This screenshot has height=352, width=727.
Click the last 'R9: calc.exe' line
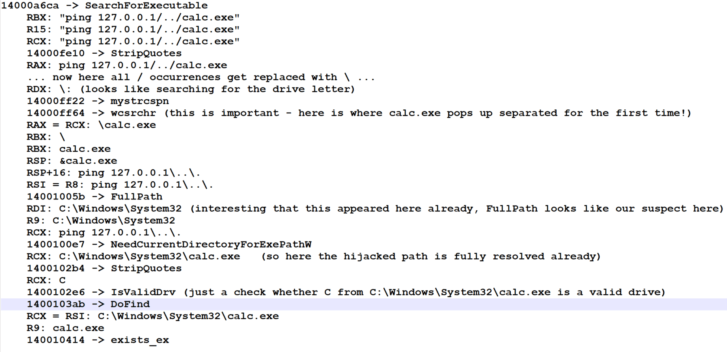point(66,328)
